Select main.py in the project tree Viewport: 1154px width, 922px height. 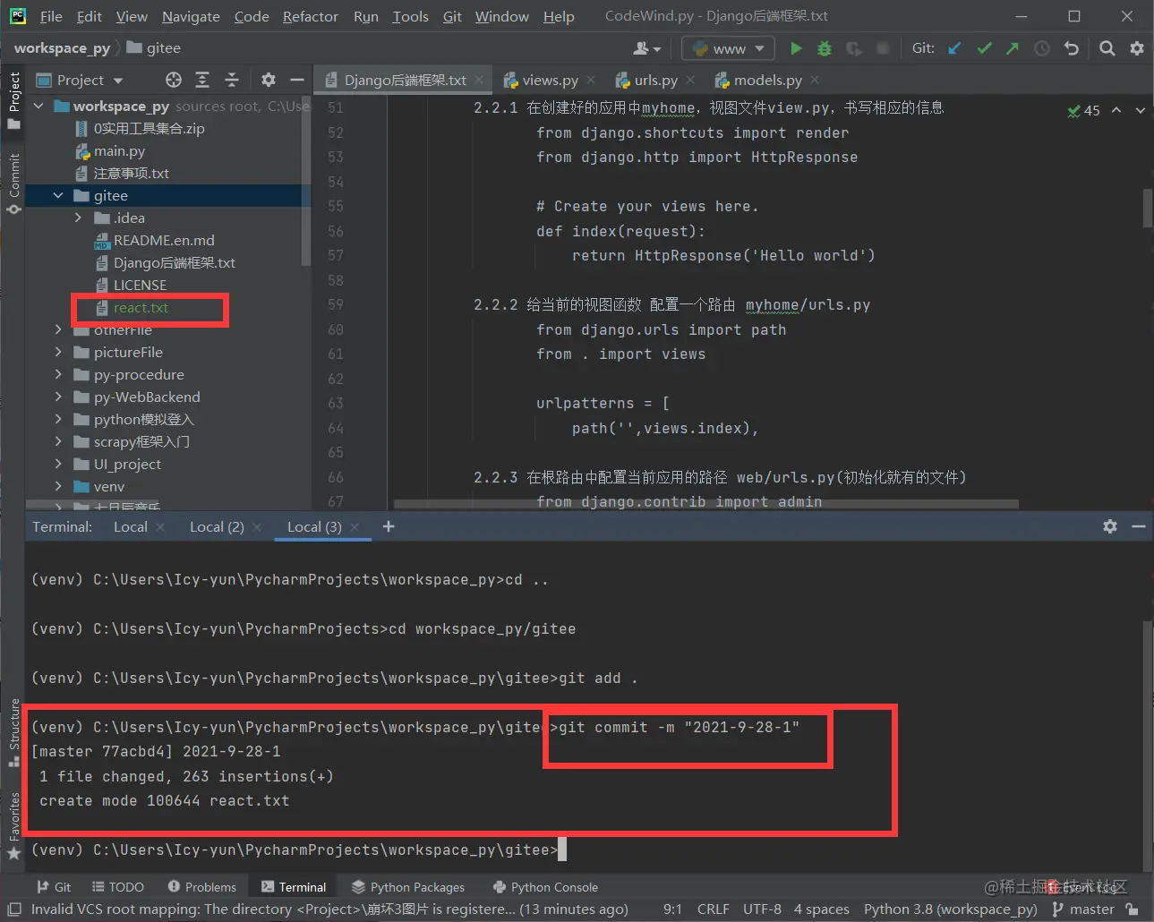pos(119,150)
